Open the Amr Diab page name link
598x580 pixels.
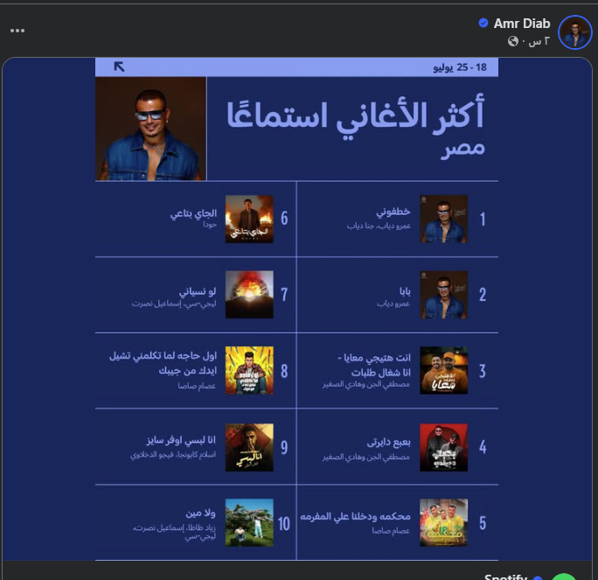pos(522,24)
